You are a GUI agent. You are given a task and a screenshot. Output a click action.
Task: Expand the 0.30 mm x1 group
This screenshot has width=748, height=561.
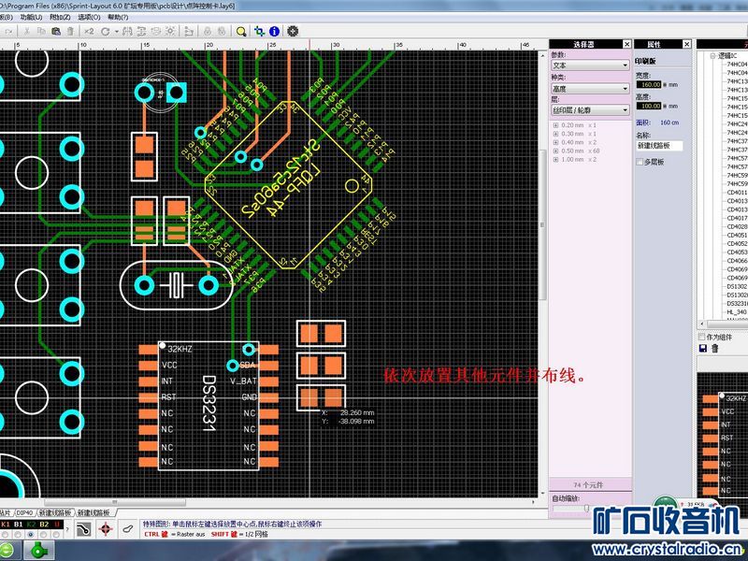pyautogui.click(x=555, y=134)
